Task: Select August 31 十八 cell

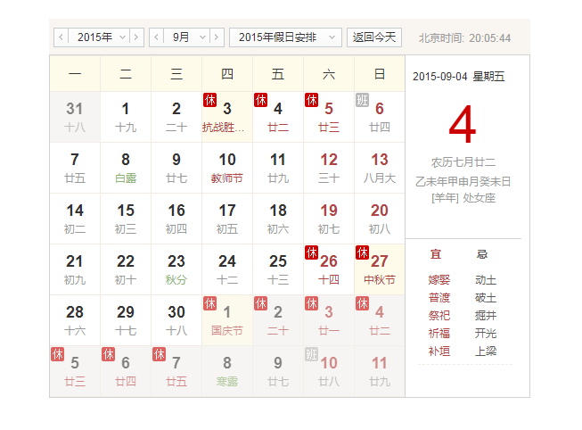Action: coord(75,117)
